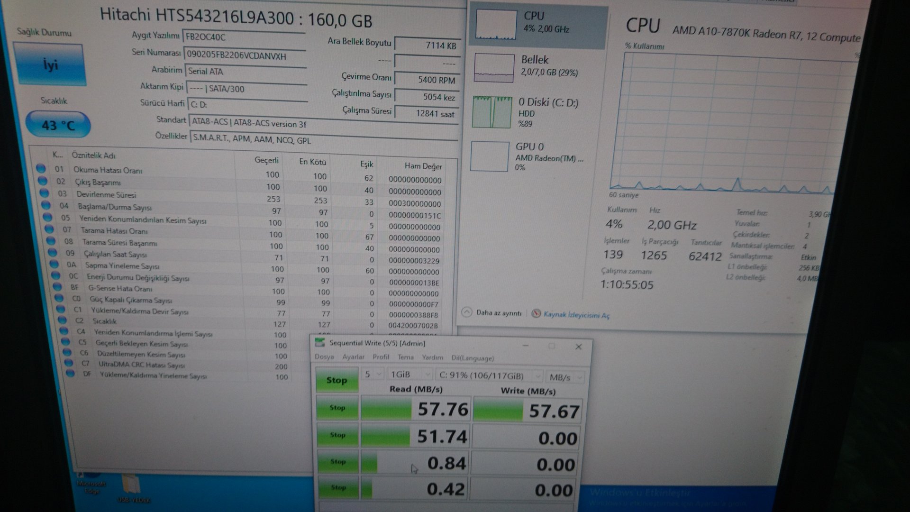
Task: Open the test count dropdown showing 5
Action: [373, 375]
